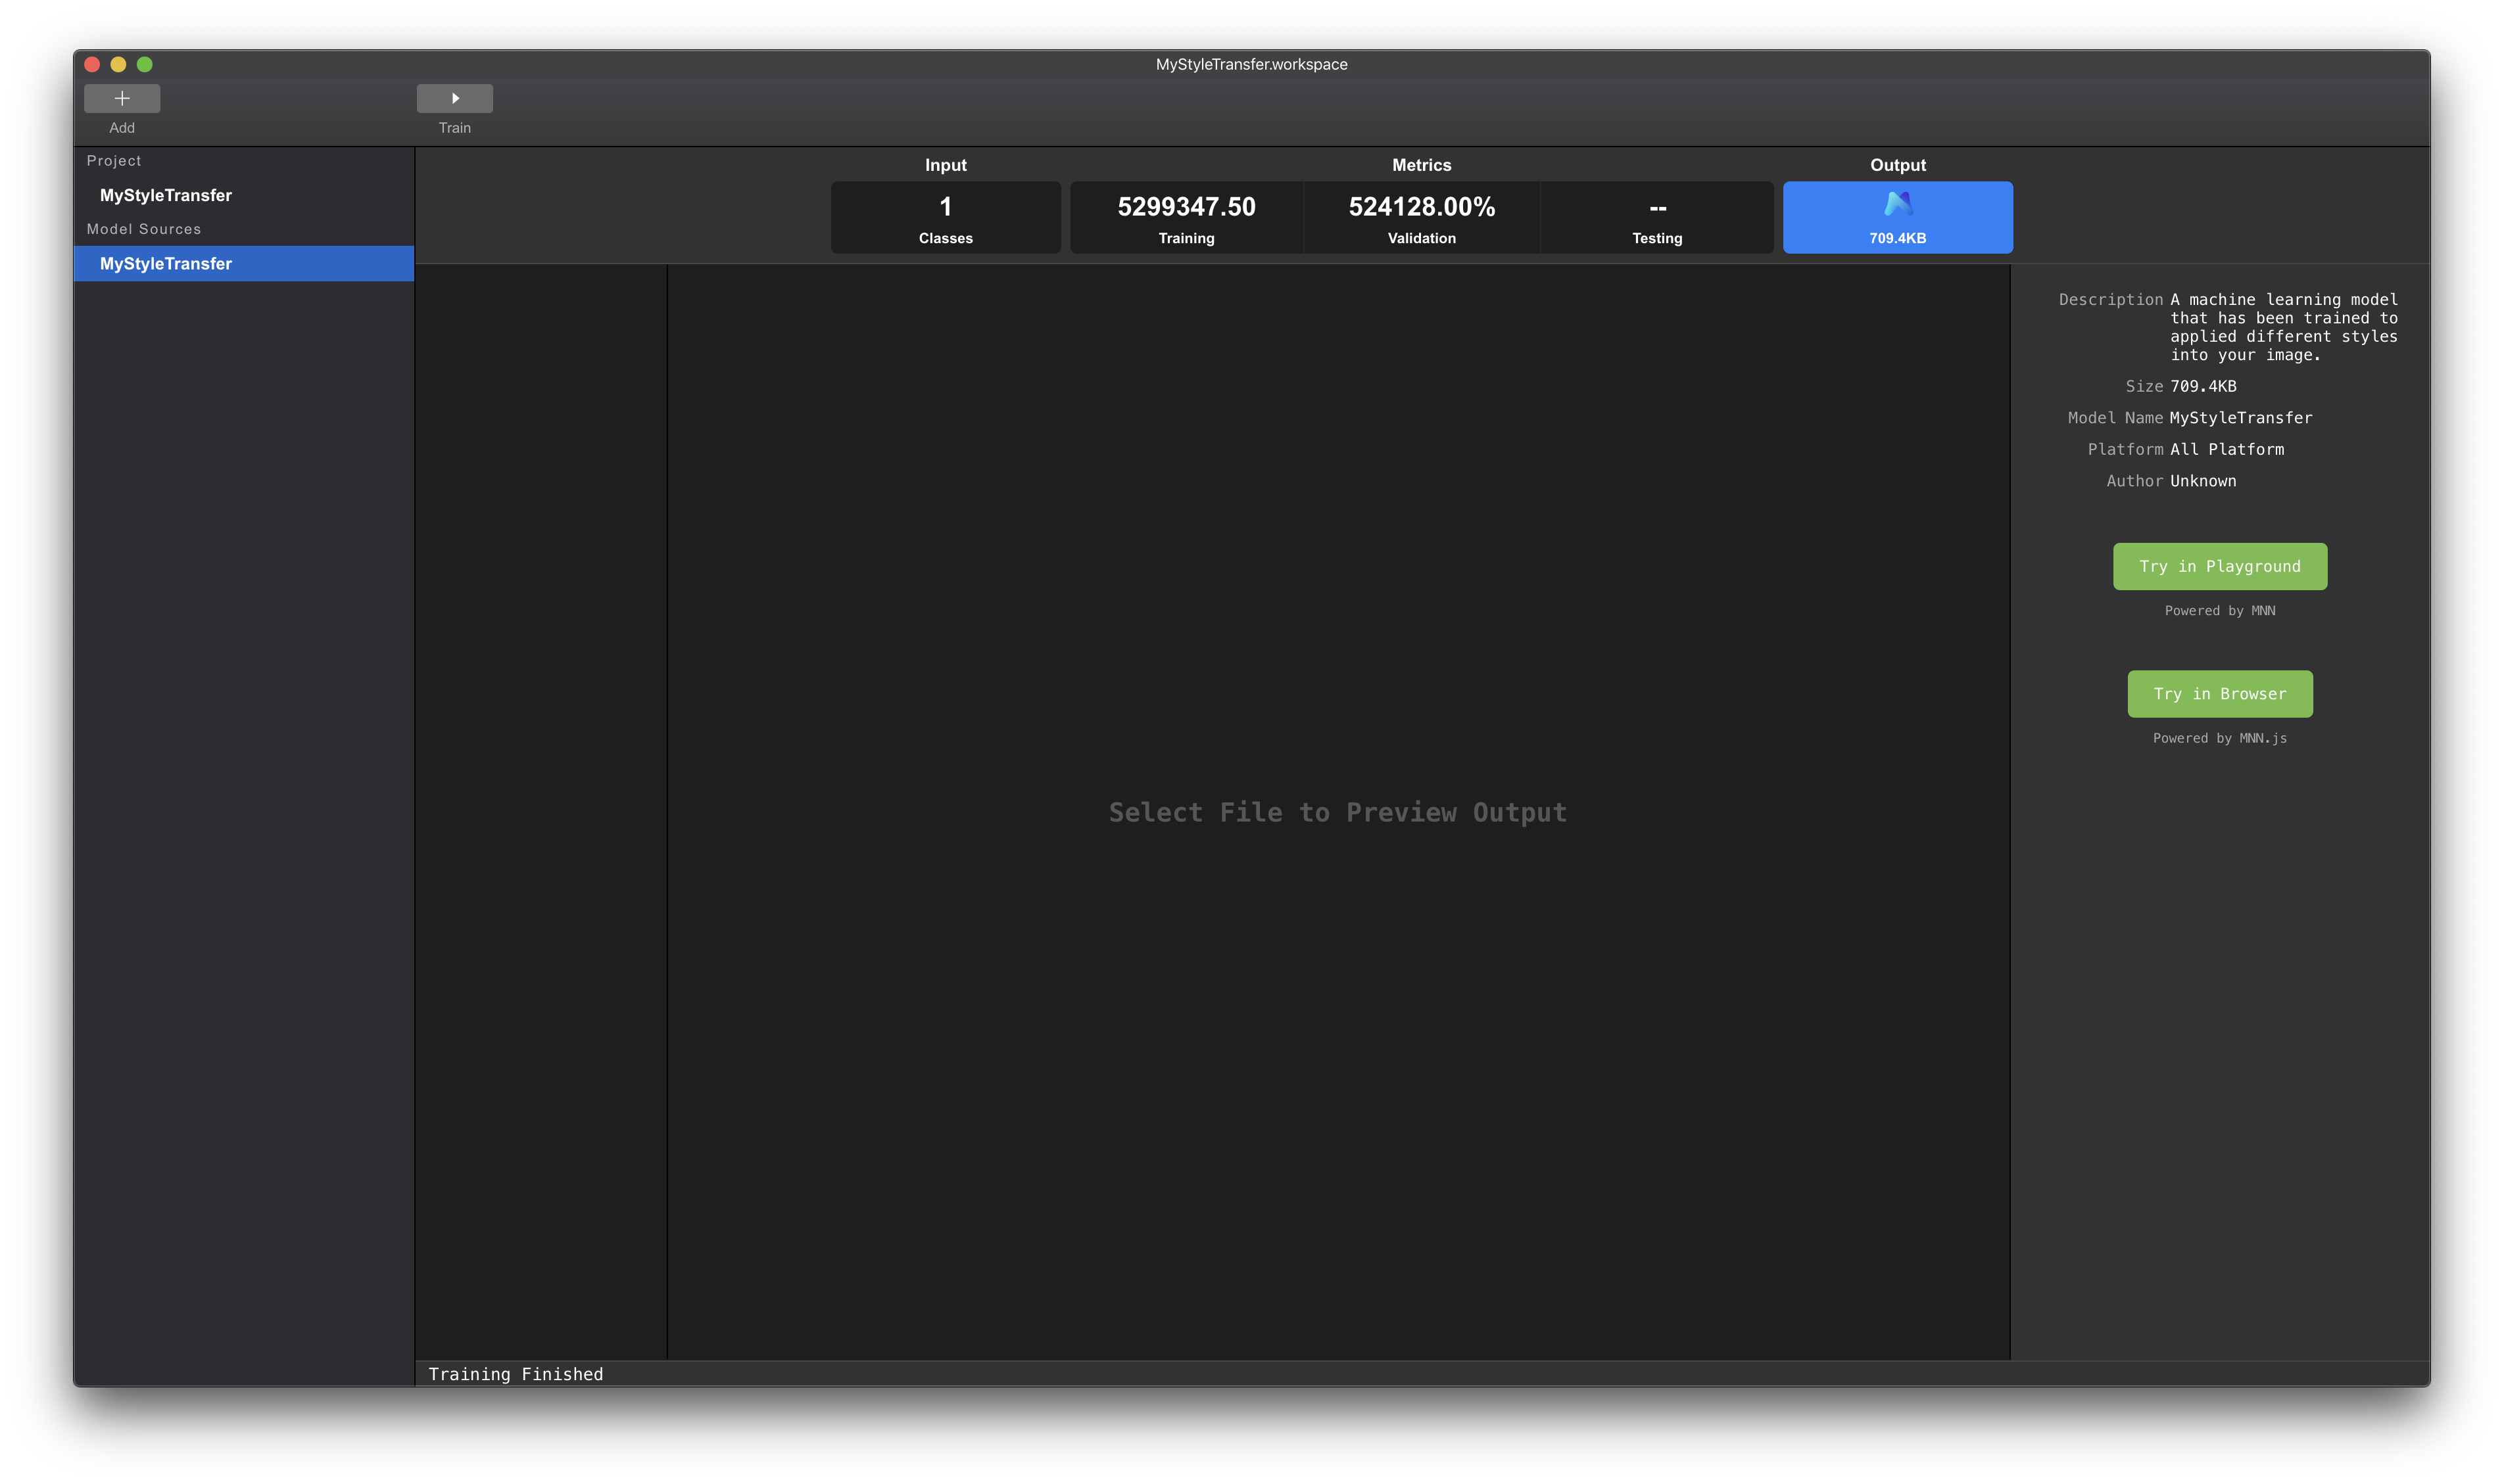The width and height of the screenshot is (2504, 1484).
Task: Click the empty file list panel
Action: click(541, 810)
